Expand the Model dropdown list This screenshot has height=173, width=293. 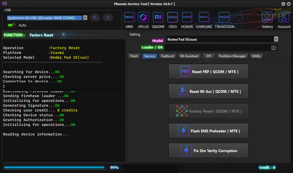[x=276, y=39]
